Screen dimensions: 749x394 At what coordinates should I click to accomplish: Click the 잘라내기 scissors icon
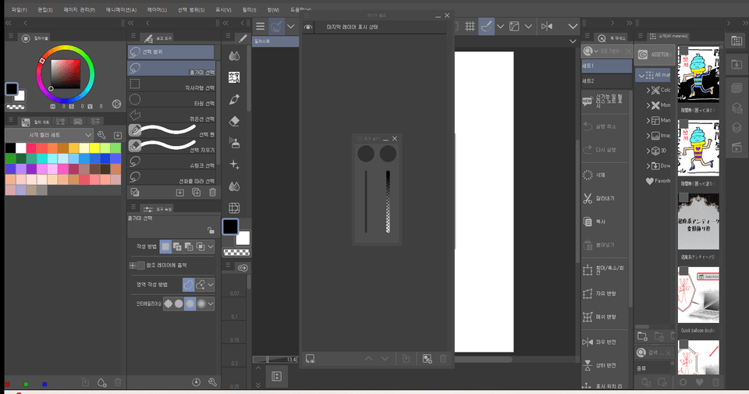pyautogui.click(x=587, y=198)
